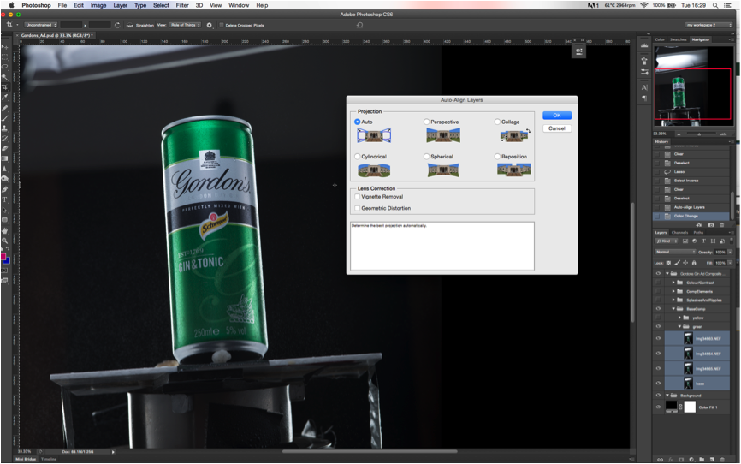Select the Spherical projection option
Screen dimensions: 741x464
pyautogui.click(x=426, y=156)
